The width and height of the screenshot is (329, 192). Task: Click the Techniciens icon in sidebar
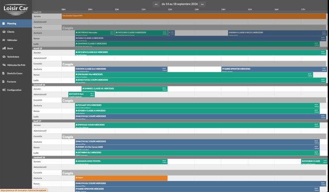click(x=4, y=57)
